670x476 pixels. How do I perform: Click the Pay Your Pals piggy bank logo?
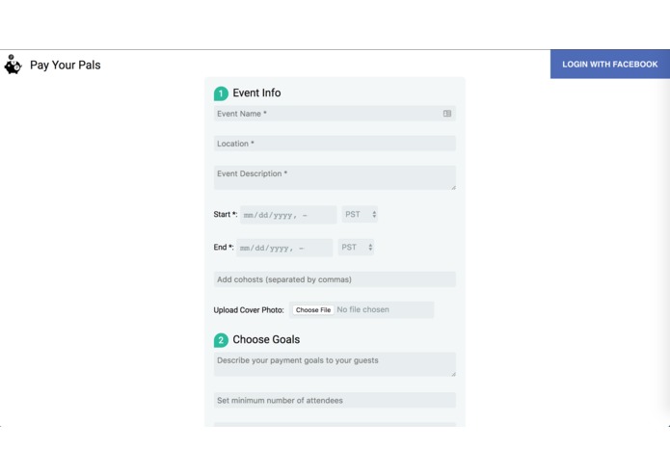(13, 65)
